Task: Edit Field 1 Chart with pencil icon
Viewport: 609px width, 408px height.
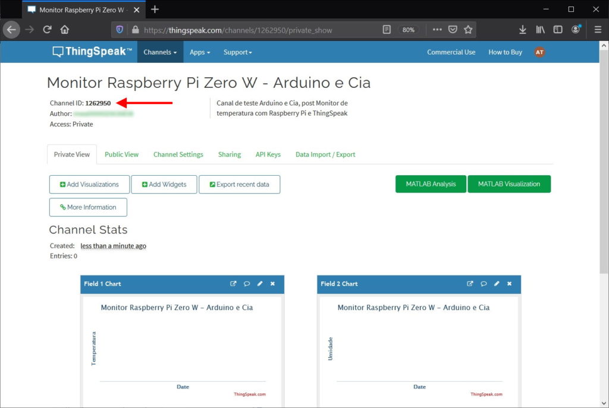Action: coord(260,283)
